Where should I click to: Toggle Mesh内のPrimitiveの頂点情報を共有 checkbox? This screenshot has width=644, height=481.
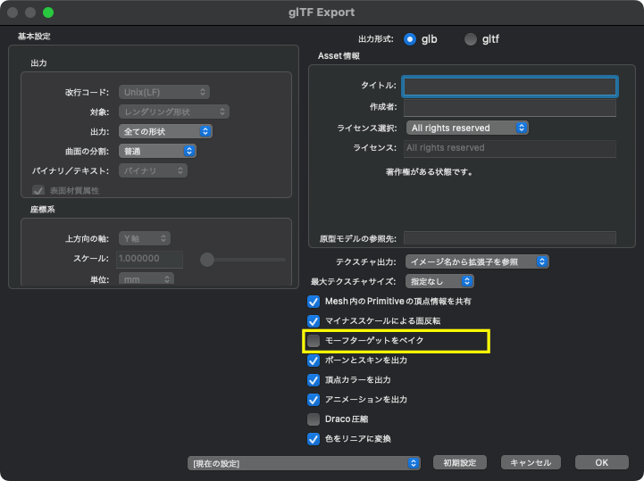pos(314,302)
